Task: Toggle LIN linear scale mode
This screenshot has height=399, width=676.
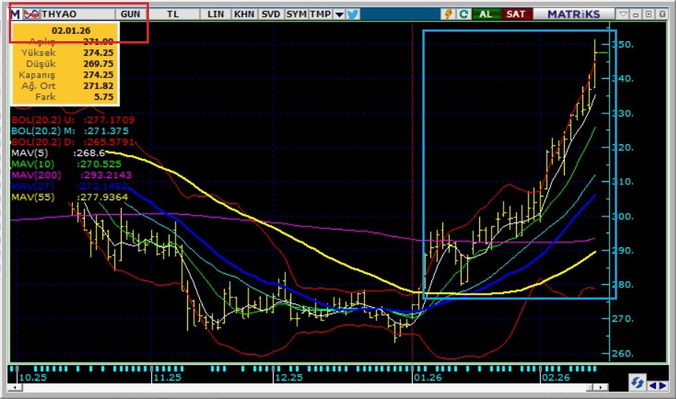Action: pyautogui.click(x=216, y=14)
